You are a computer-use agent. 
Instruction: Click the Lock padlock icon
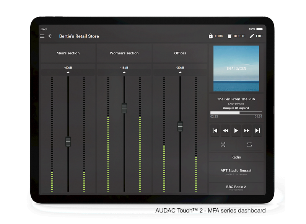(211, 36)
